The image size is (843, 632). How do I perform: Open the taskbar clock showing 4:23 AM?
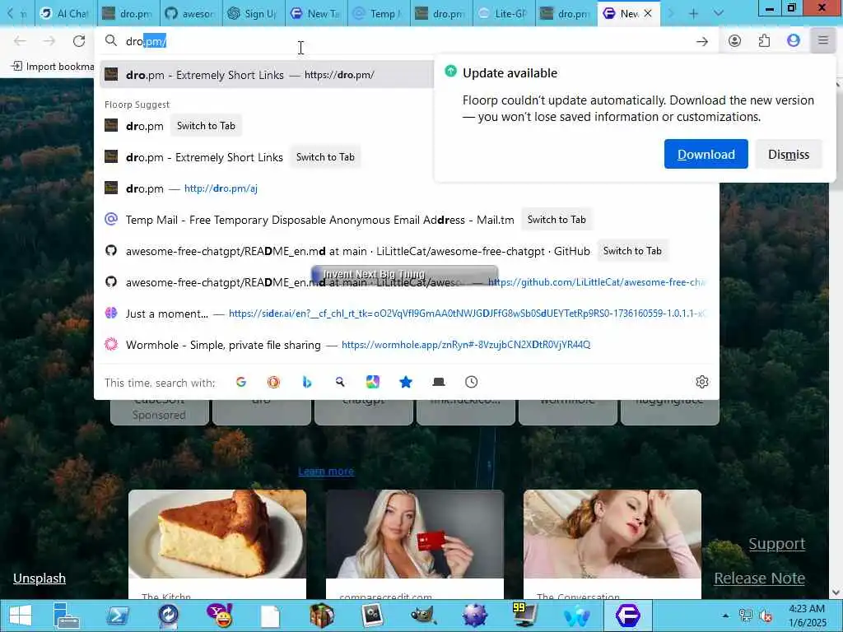point(807,616)
